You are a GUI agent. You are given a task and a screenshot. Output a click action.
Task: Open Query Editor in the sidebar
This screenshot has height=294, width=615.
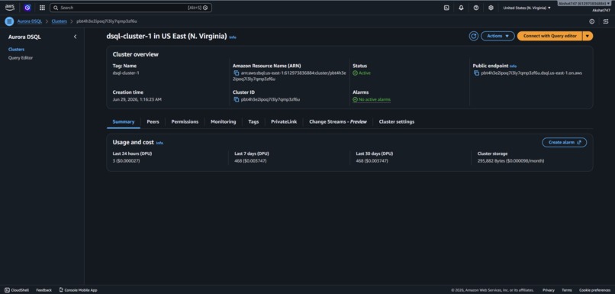point(21,58)
